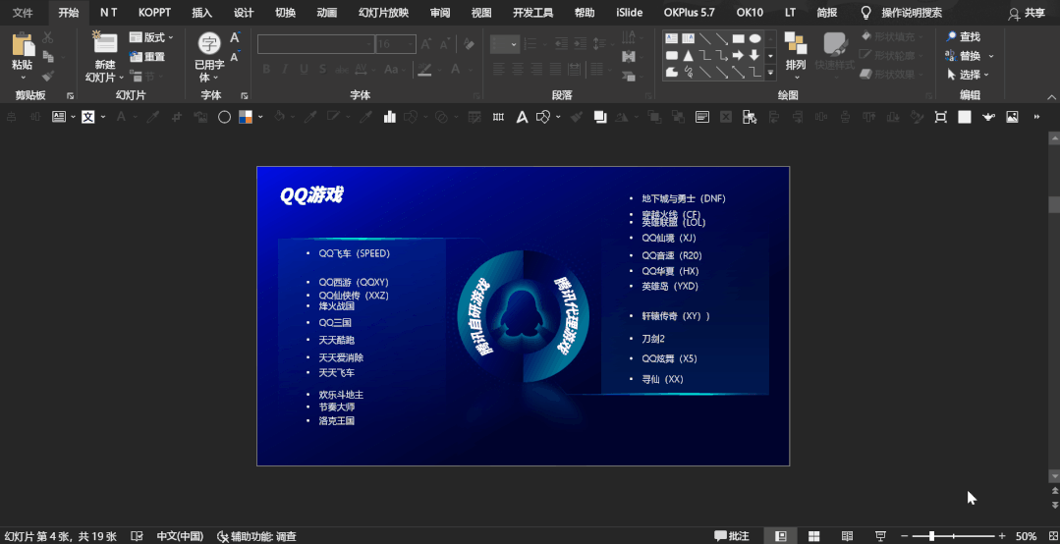1060x544 pixels.
Task: Click the Find (查找) magnifier button
Action: tap(964, 37)
